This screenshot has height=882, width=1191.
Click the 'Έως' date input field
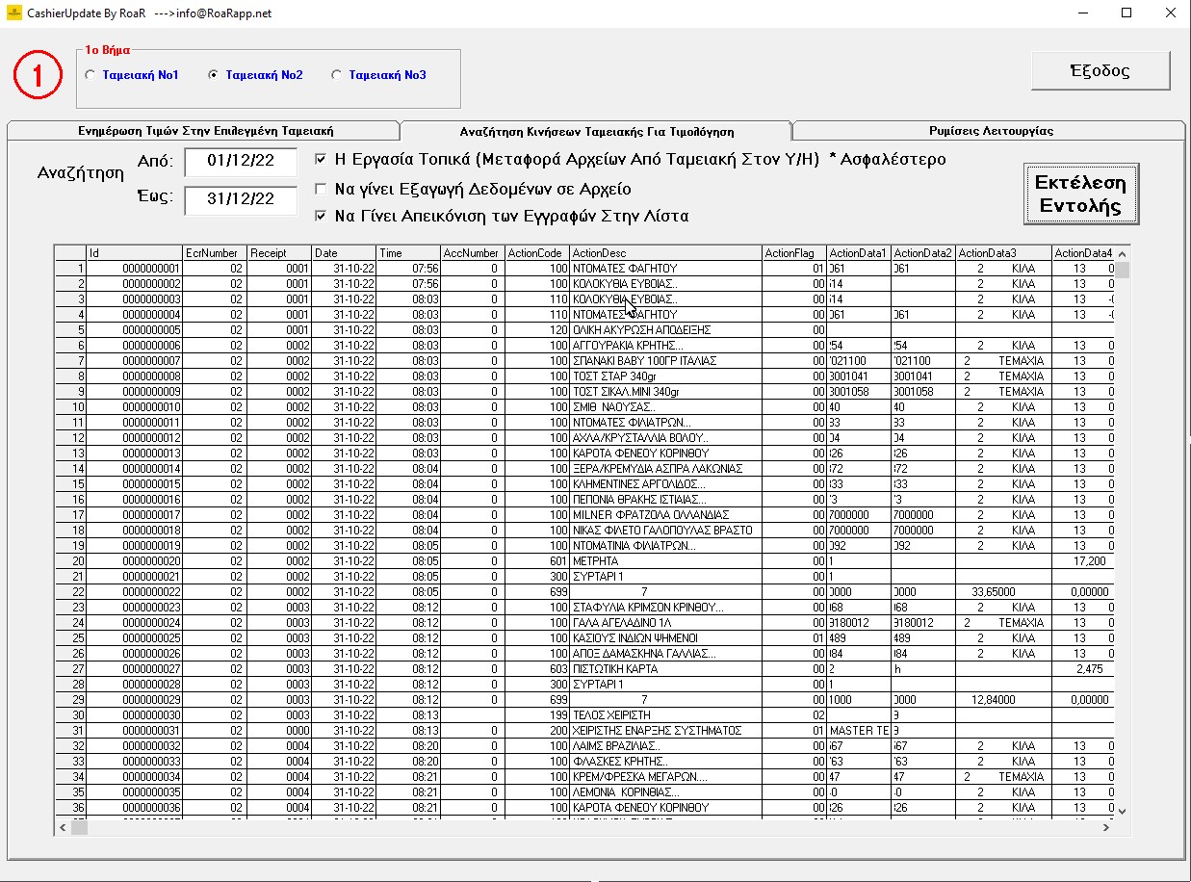[241, 199]
